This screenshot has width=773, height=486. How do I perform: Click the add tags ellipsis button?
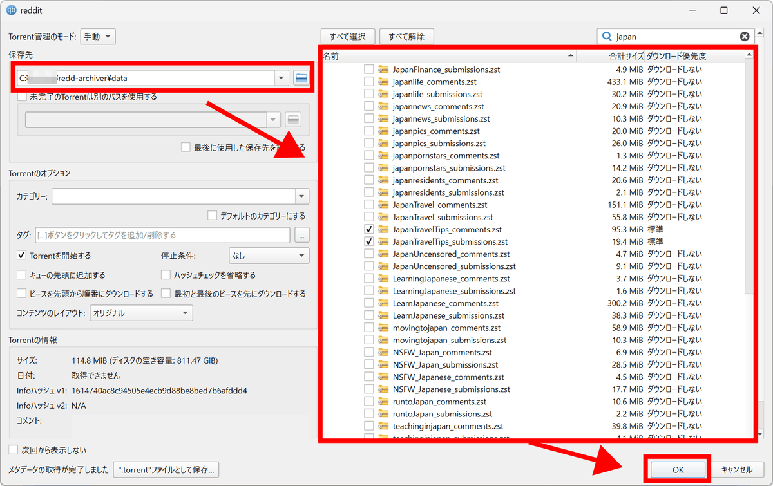point(302,235)
